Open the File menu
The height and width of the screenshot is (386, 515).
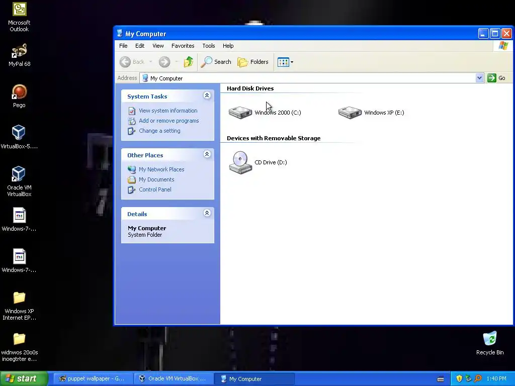[x=123, y=46]
